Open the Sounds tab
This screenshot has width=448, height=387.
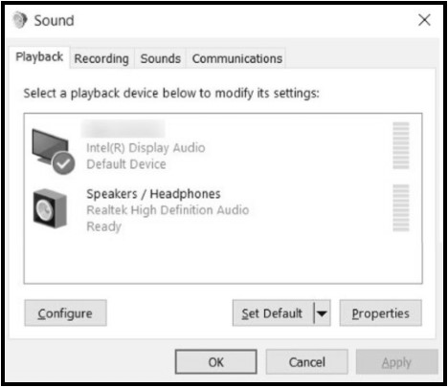point(161,58)
